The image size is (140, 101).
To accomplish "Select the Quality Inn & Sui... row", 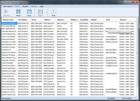I will tap(69, 24).
